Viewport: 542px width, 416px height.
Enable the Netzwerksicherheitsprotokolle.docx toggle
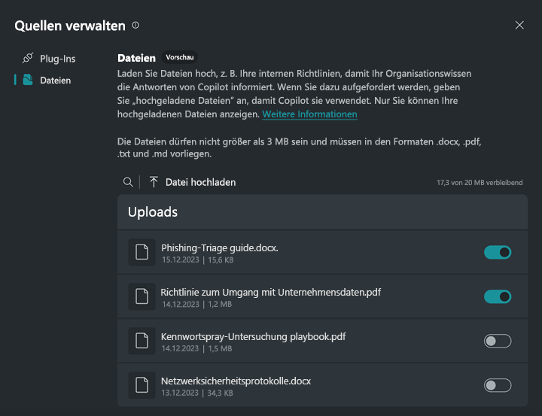click(x=498, y=385)
